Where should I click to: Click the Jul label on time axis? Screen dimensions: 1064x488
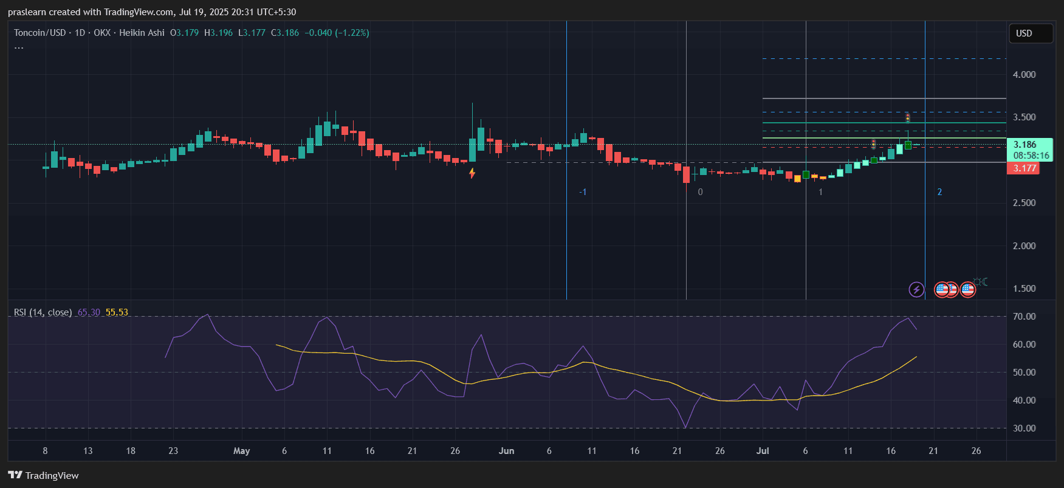pos(763,451)
